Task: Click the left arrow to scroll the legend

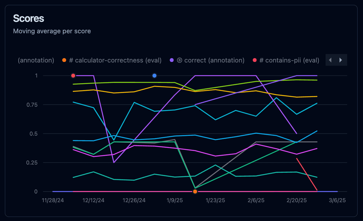Action: 330,60
